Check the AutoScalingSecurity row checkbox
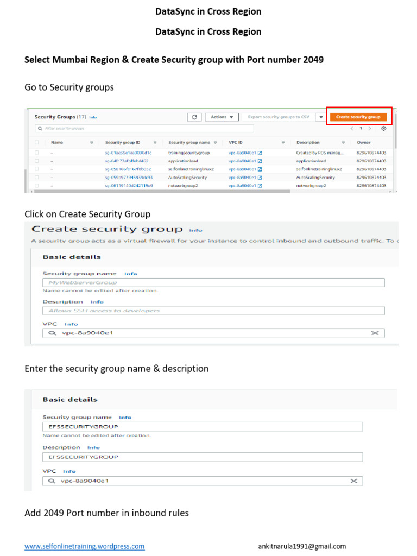Image resolution: width=417 pixels, height=556 pixels. point(37,178)
